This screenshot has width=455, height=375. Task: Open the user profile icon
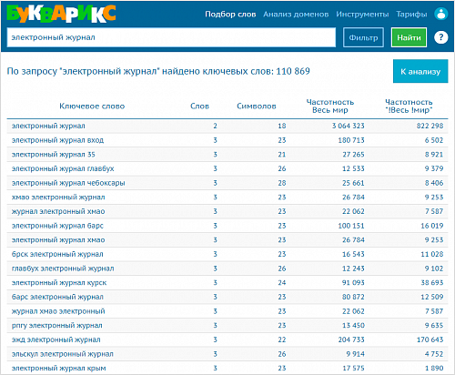tap(440, 14)
